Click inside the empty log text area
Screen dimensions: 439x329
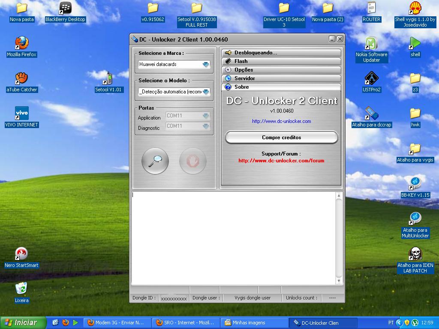pos(234,238)
